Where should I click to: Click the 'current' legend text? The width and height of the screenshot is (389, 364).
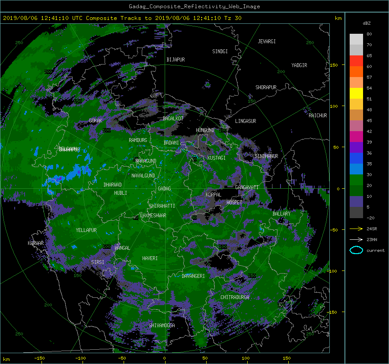click(376, 251)
